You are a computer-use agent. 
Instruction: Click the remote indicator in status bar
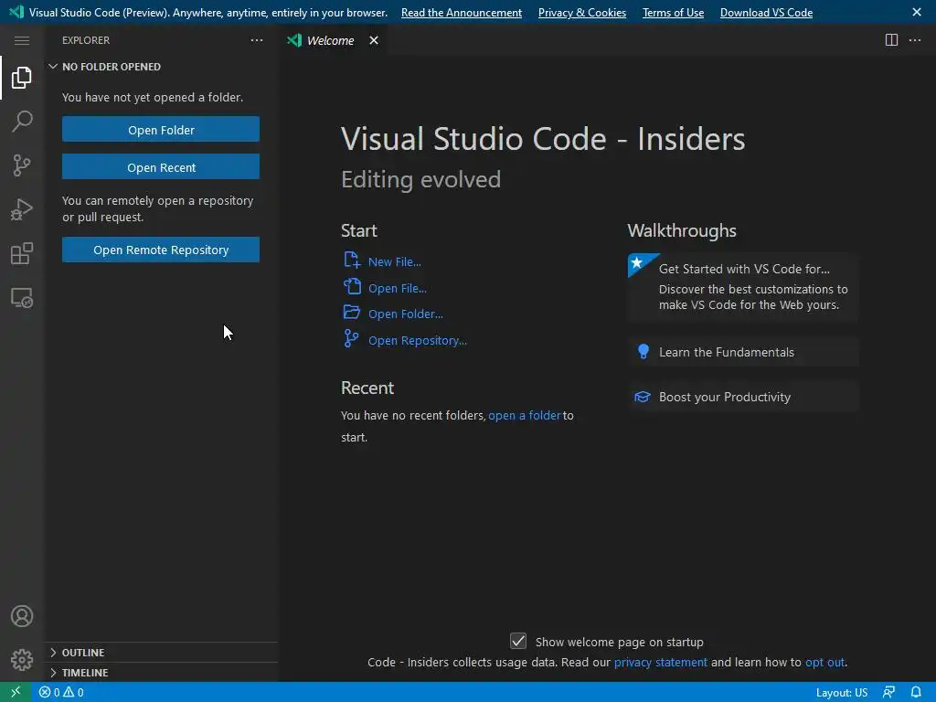click(16, 692)
